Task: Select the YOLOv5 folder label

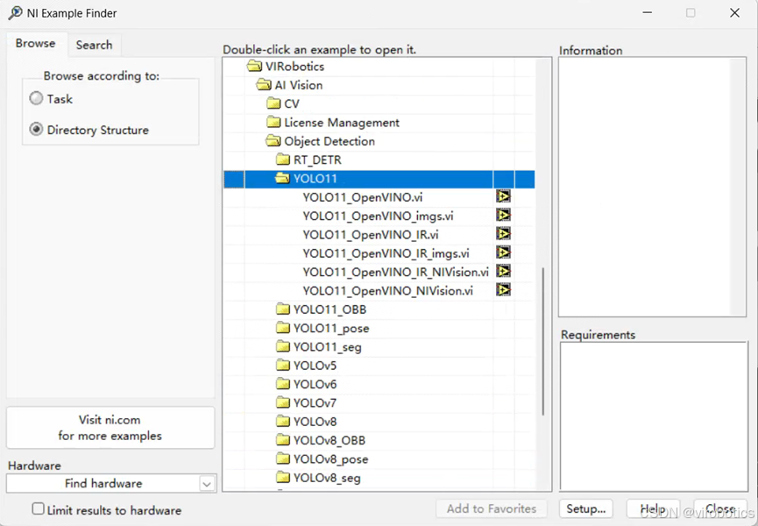Action: coord(315,366)
